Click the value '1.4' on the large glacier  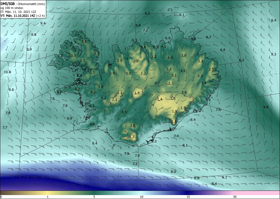160,99
